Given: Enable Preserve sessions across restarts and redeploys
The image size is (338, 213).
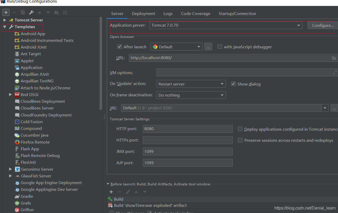Looking at the screenshot, I should [x=240, y=140].
